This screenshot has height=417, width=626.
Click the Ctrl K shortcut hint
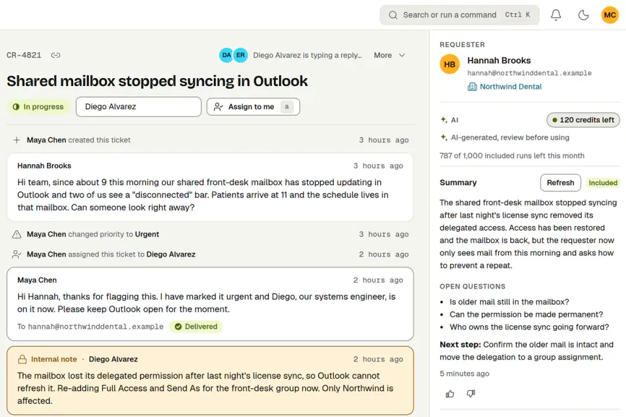tap(517, 15)
